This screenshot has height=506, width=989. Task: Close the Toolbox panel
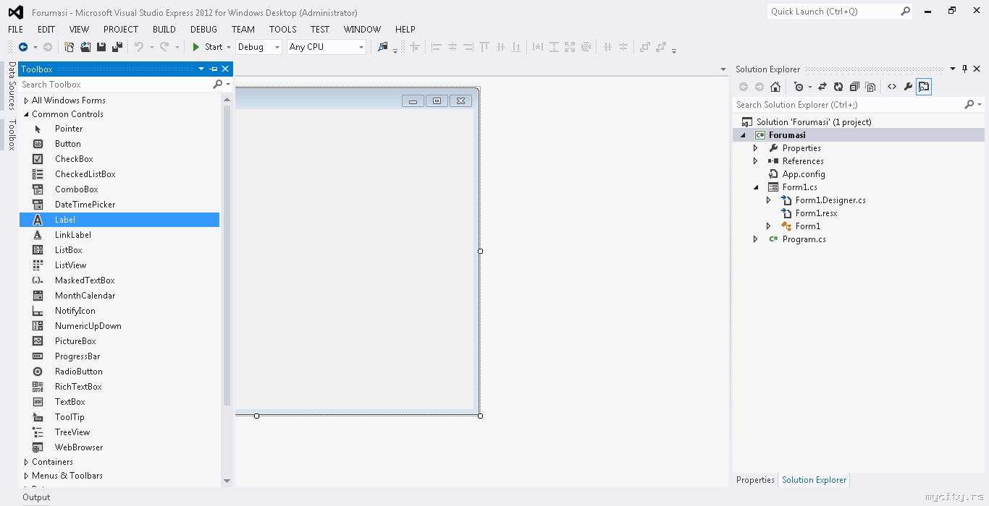(x=225, y=69)
